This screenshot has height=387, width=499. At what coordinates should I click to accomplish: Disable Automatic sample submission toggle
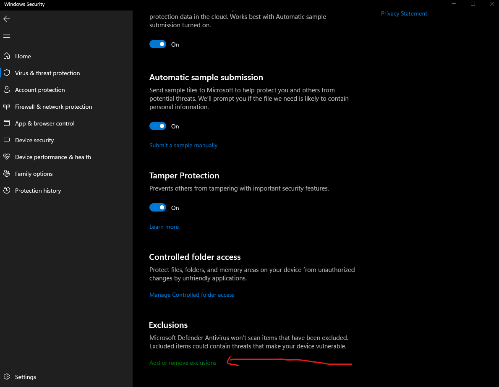click(158, 126)
